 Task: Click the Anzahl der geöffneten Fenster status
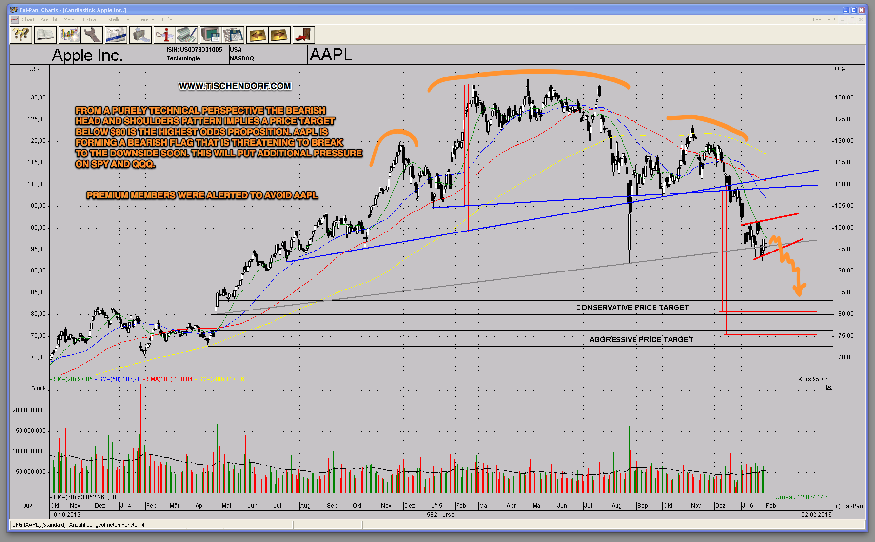107,525
